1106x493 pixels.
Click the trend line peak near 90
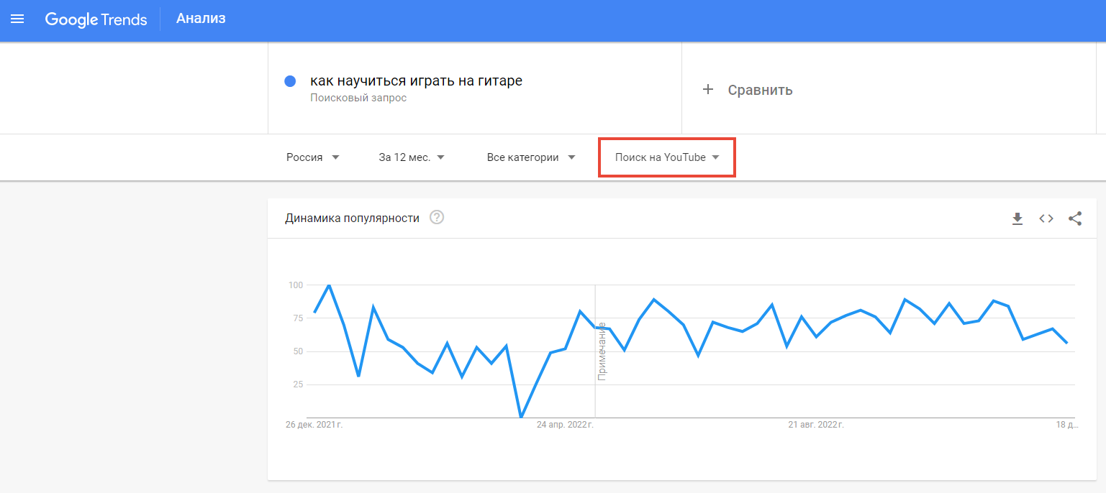653,299
